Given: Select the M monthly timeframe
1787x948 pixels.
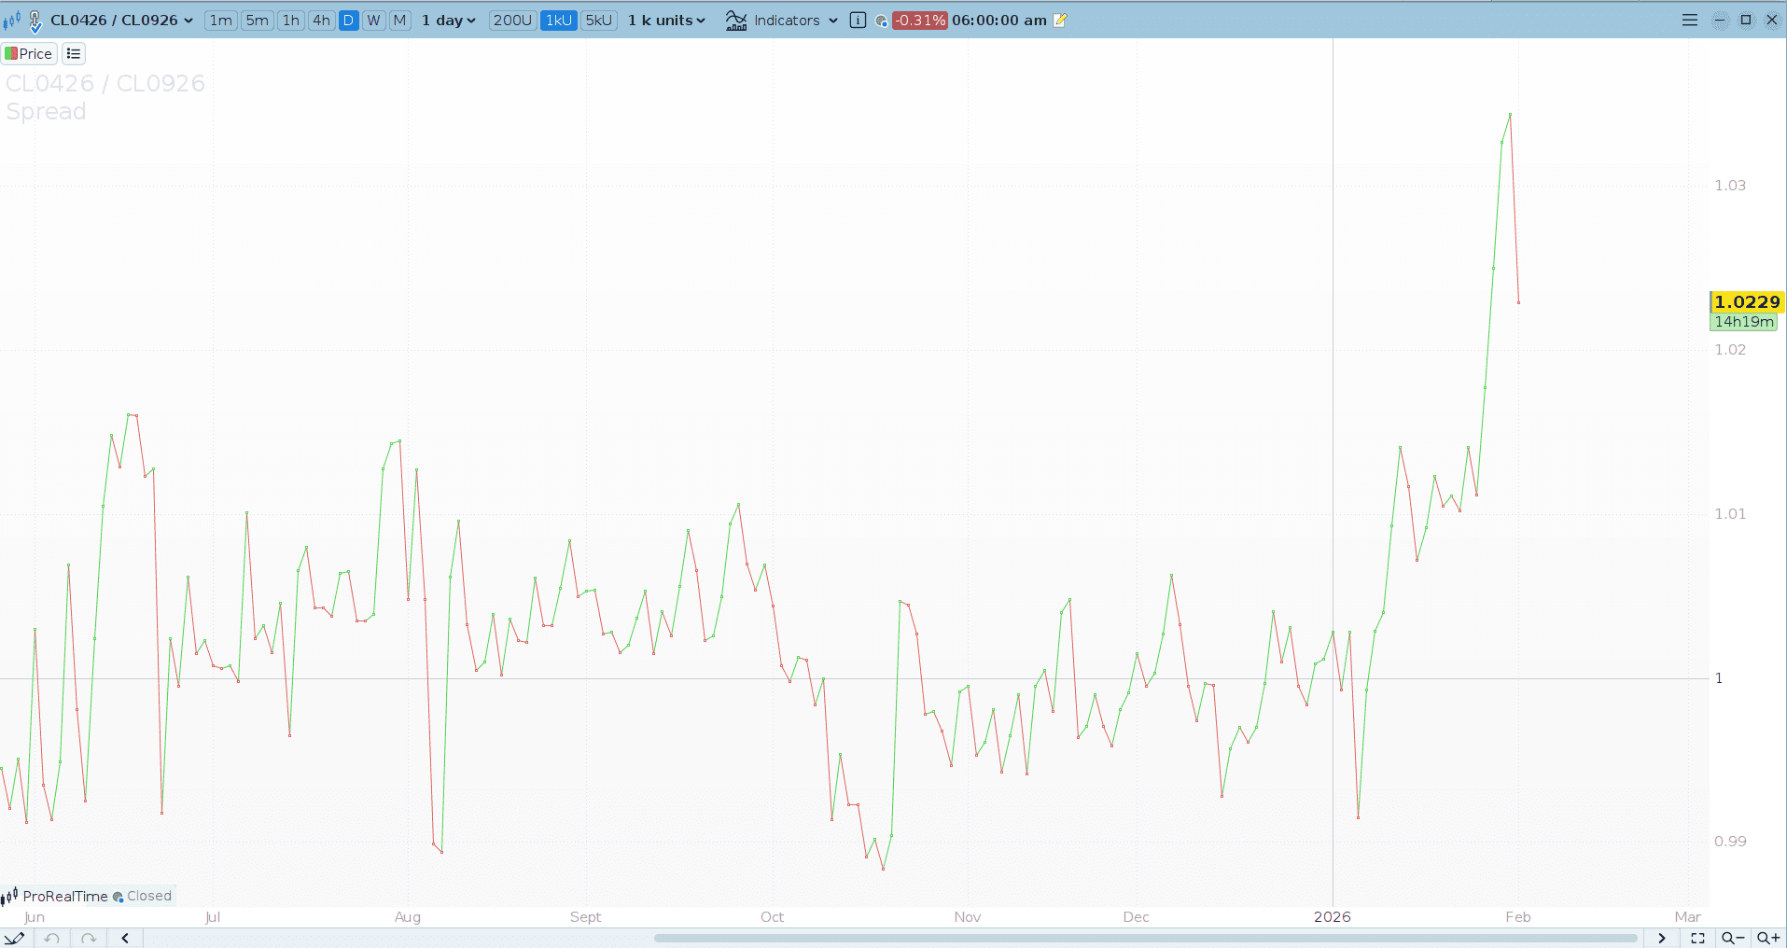Looking at the screenshot, I should [x=399, y=21].
